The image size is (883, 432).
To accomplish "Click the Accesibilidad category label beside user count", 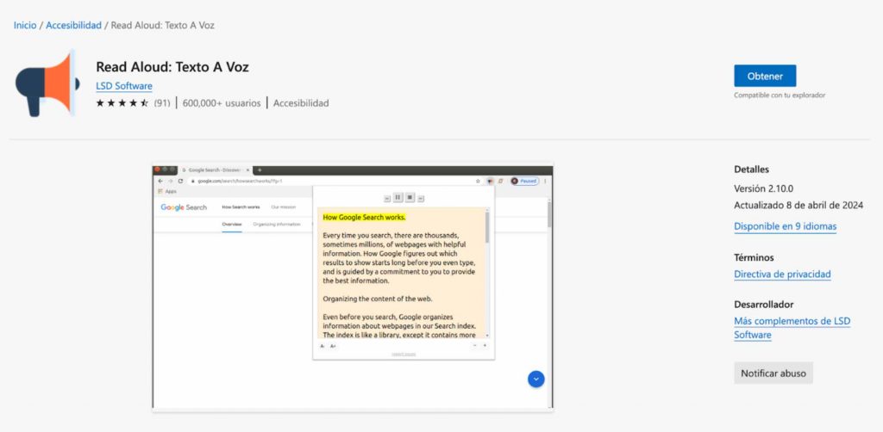I will point(301,102).
